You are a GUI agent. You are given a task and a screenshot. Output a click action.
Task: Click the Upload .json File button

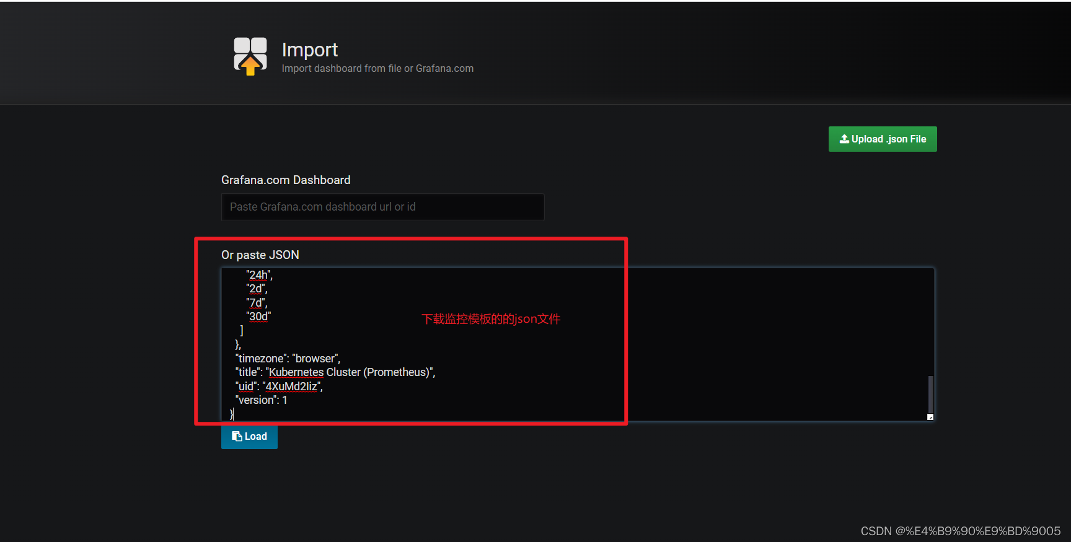click(x=883, y=139)
